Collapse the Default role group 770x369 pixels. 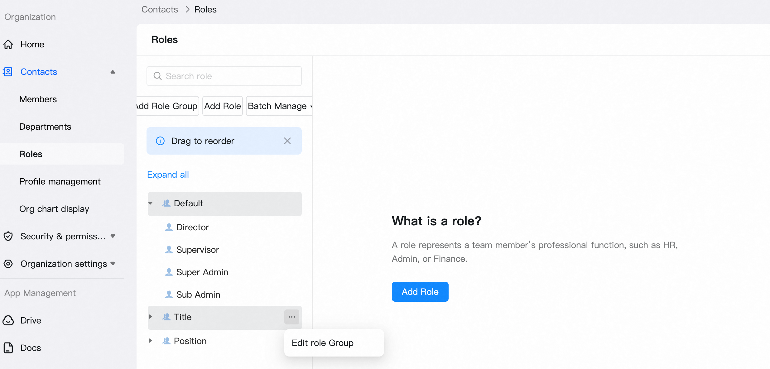tap(150, 203)
